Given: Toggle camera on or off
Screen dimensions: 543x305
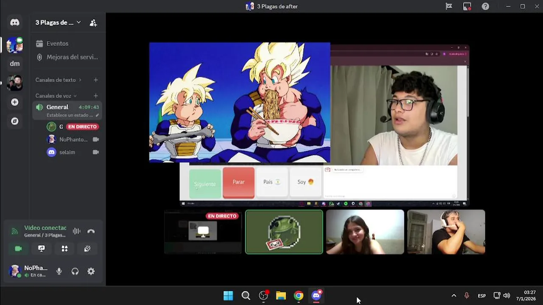Looking at the screenshot, I should (x=18, y=249).
